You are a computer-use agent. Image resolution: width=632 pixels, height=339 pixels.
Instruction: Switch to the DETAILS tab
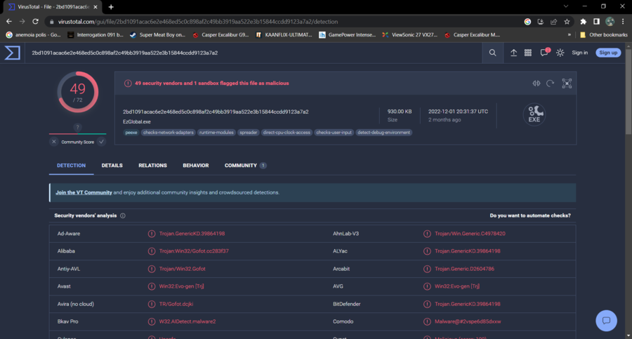(112, 166)
